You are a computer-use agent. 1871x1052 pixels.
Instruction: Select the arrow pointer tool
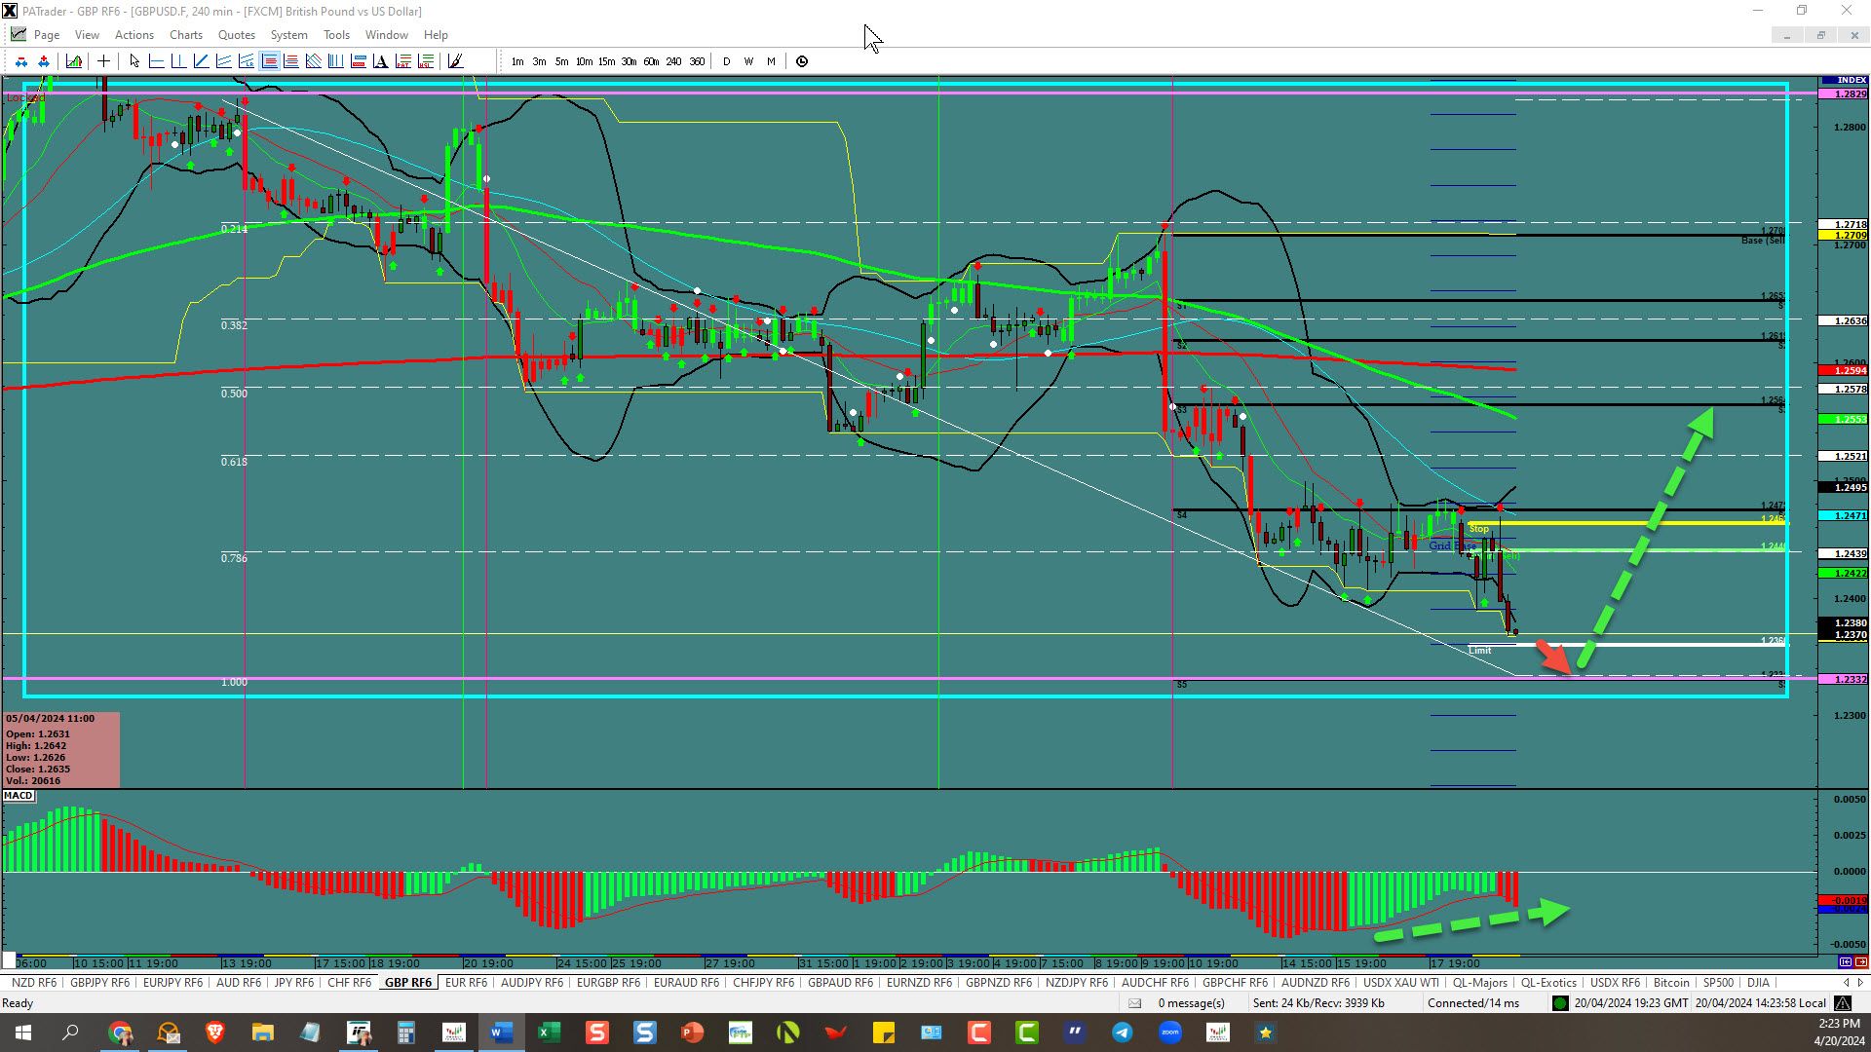(x=134, y=61)
